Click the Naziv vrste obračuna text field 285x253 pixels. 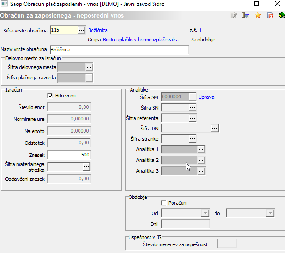[118, 49]
